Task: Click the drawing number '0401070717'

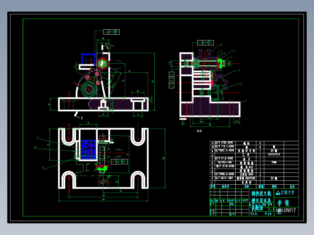Action: [x=286, y=210]
